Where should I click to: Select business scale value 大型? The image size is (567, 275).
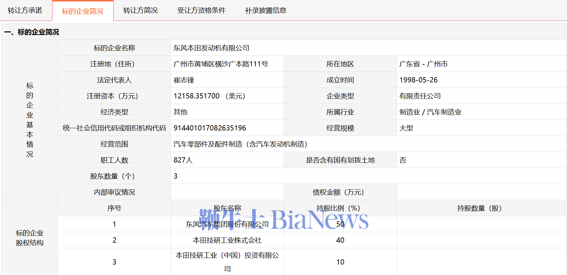tap(406, 128)
